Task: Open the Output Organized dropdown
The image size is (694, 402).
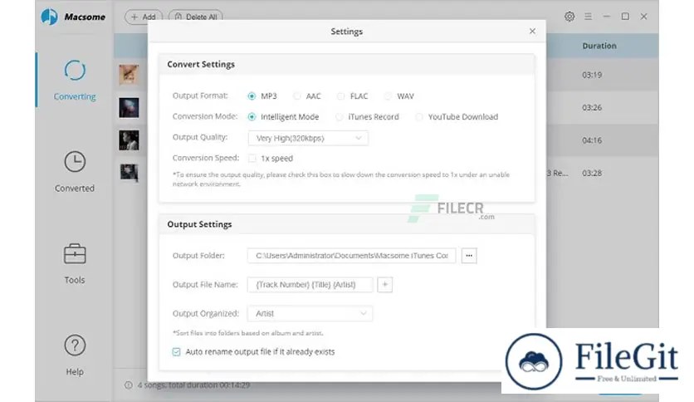Action: (x=310, y=313)
